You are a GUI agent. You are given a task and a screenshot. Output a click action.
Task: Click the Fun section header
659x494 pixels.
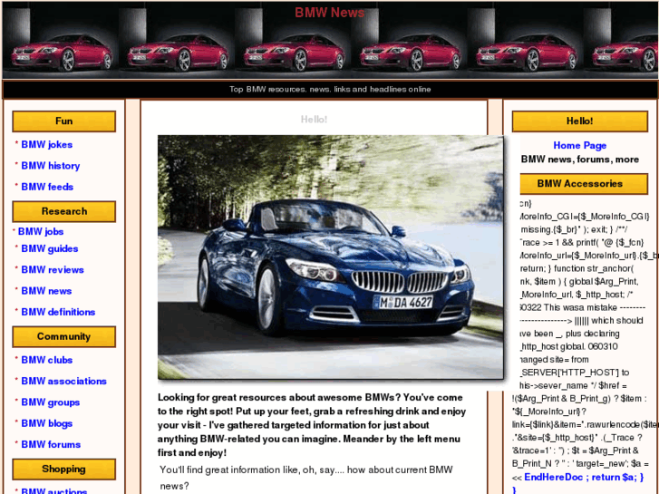(63, 121)
